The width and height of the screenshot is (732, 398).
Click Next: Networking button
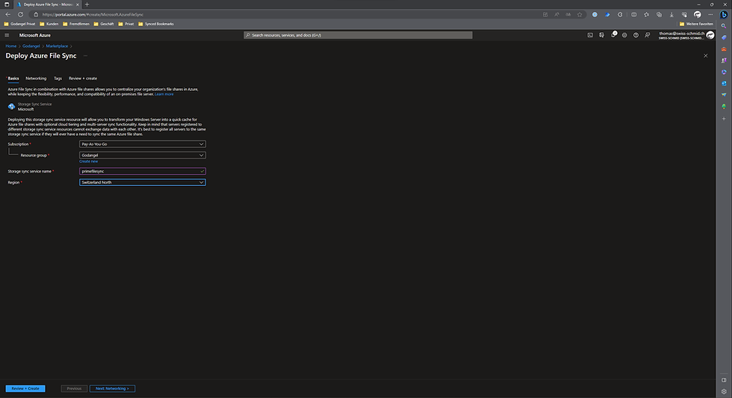[112, 389]
